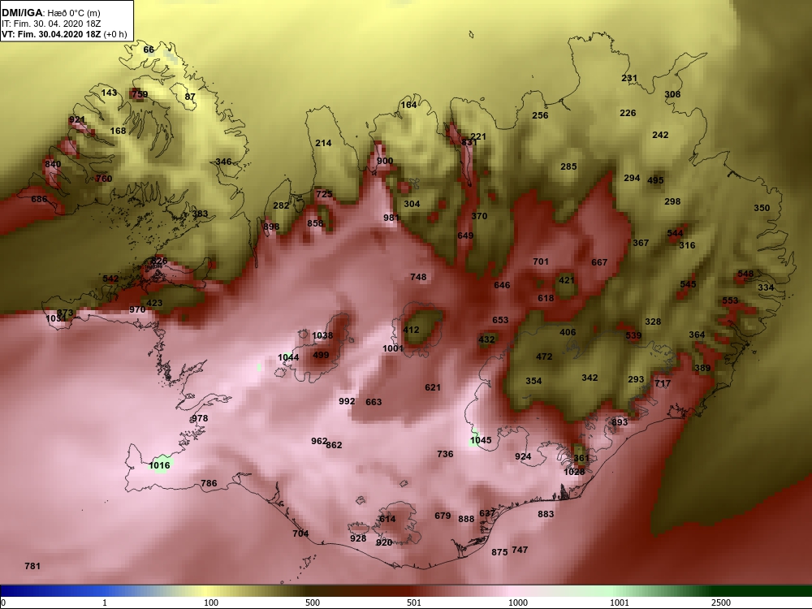Image resolution: width=812 pixels, height=609 pixels.
Task: Click the 978 map value
Action: click(200, 418)
